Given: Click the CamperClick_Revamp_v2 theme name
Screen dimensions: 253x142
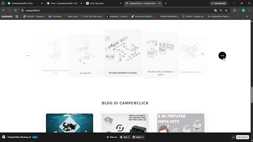Looking at the screenshot, I should coord(19,137).
